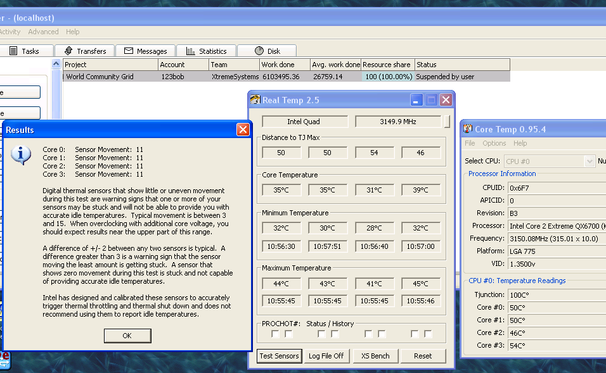The height and width of the screenshot is (373, 606).
Task: Click the Log File Off button
Action: coord(326,356)
